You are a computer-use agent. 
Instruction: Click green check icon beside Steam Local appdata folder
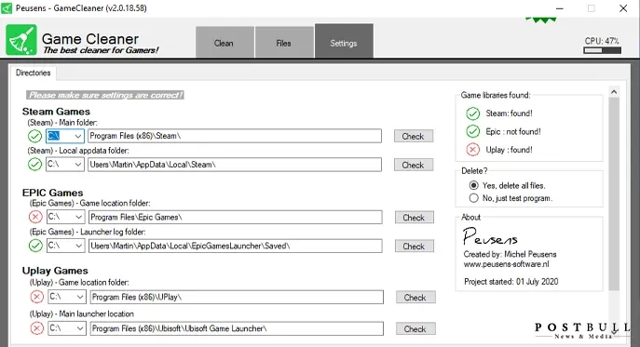[x=34, y=165]
